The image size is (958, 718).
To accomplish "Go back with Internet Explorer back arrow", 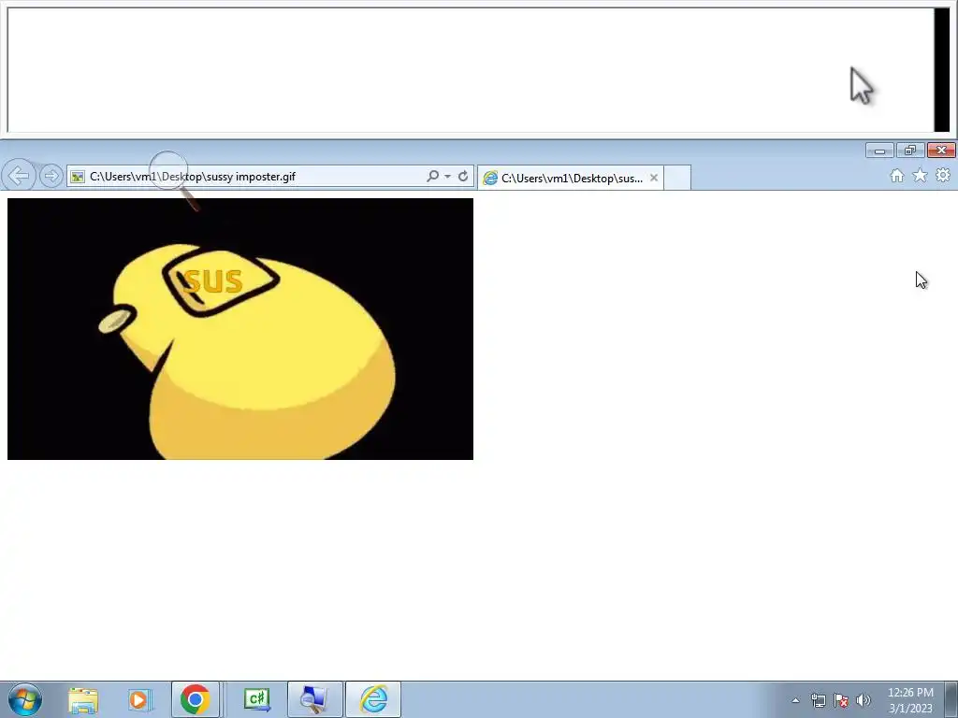I will [20, 176].
